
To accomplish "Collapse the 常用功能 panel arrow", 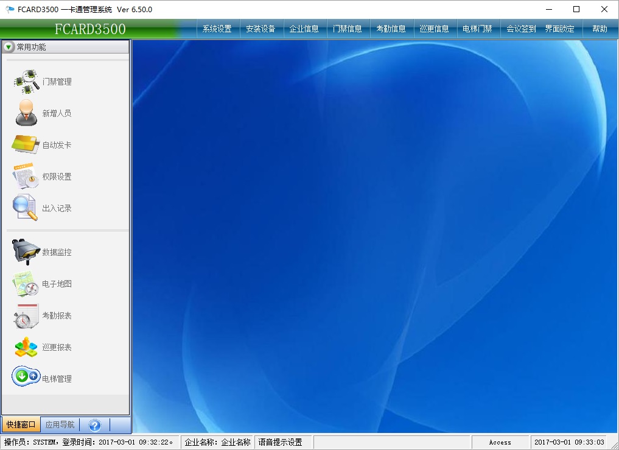I will click(9, 47).
